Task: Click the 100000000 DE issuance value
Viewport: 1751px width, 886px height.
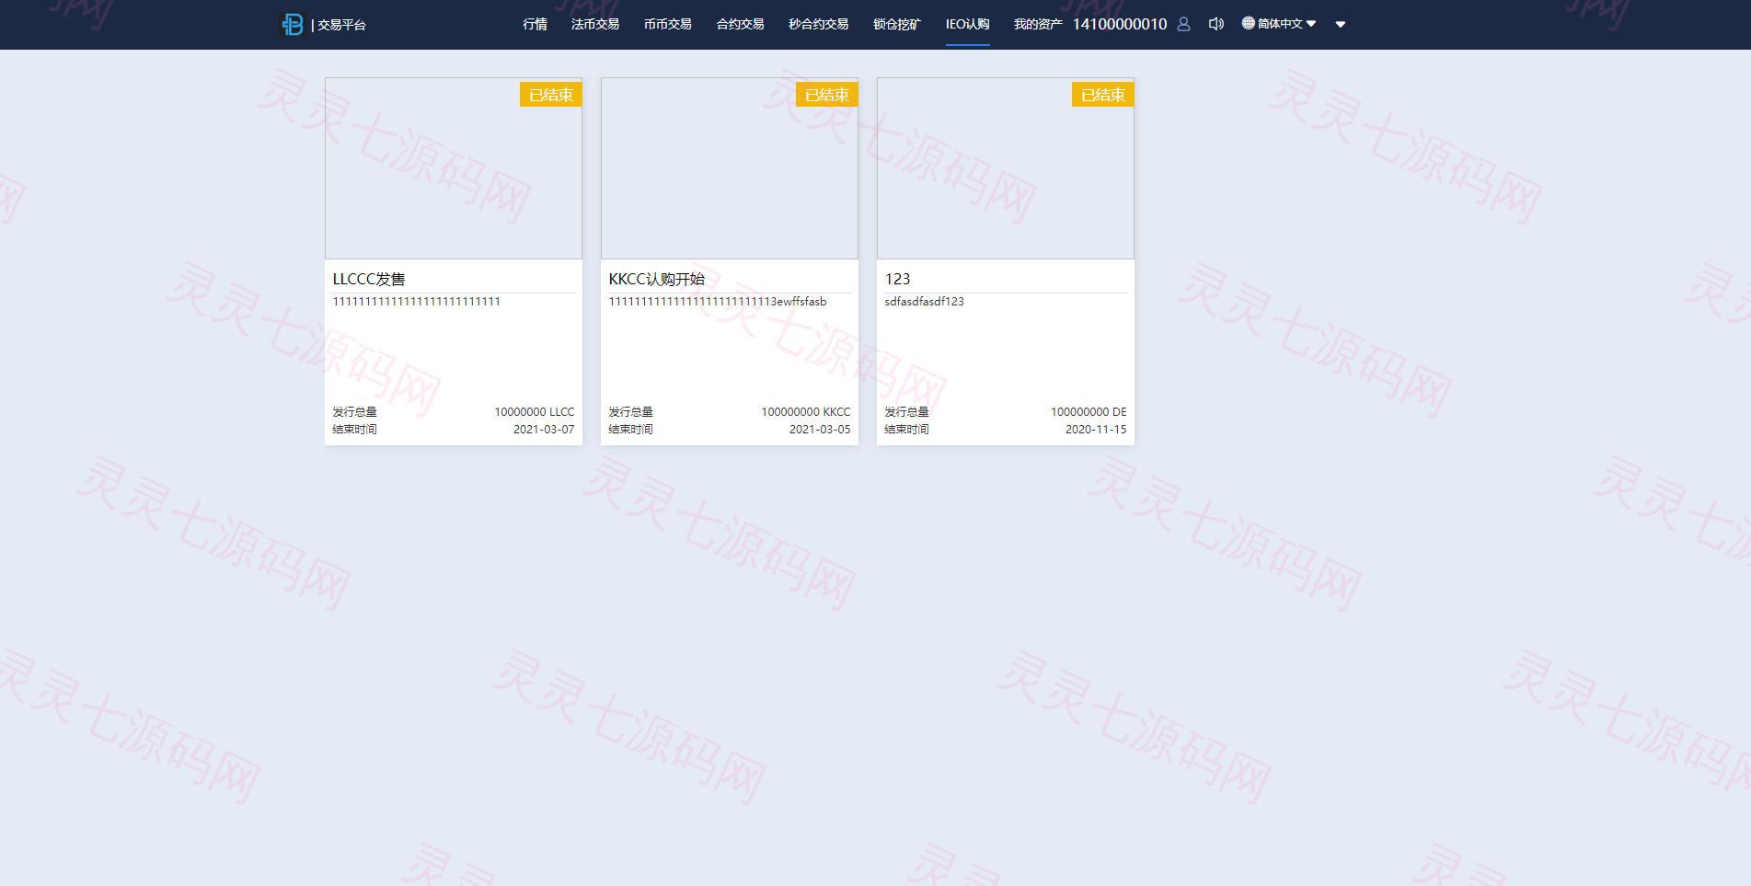Action: (1089, 412)
